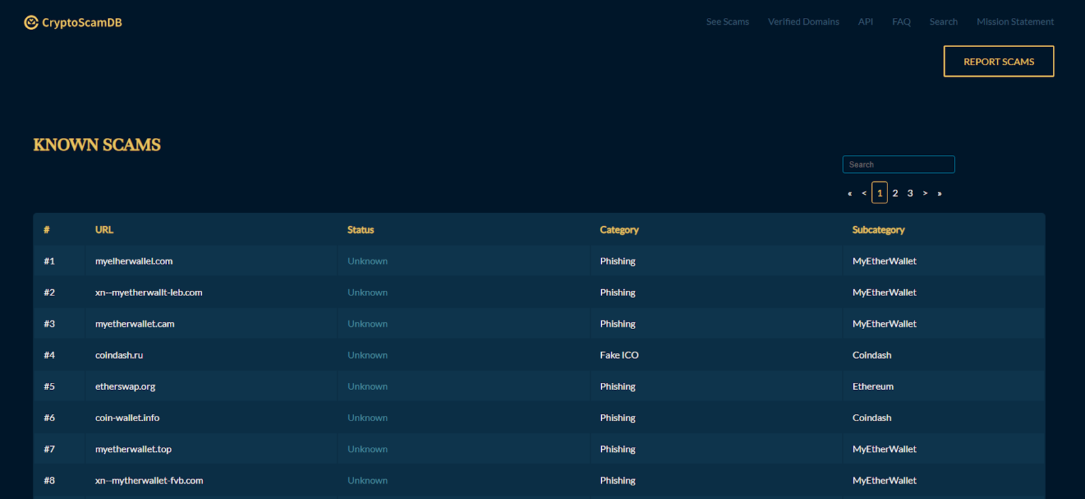The image size is (1085, 499).
Task: Open the FAQ page
Action: (x=901, y=22)
